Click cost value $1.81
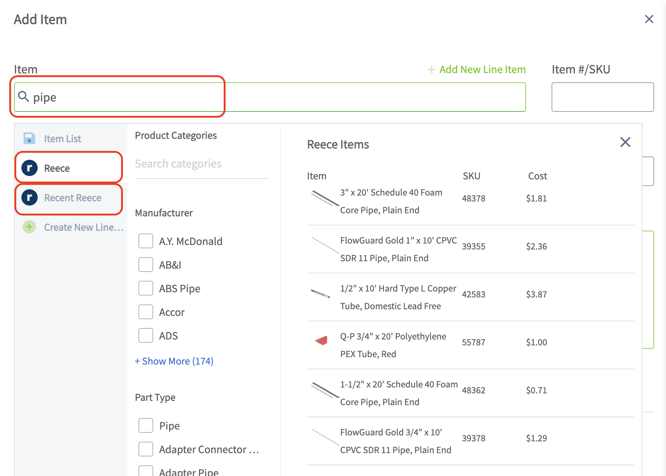This screenshot has height=476, width=666. (536, 199)
